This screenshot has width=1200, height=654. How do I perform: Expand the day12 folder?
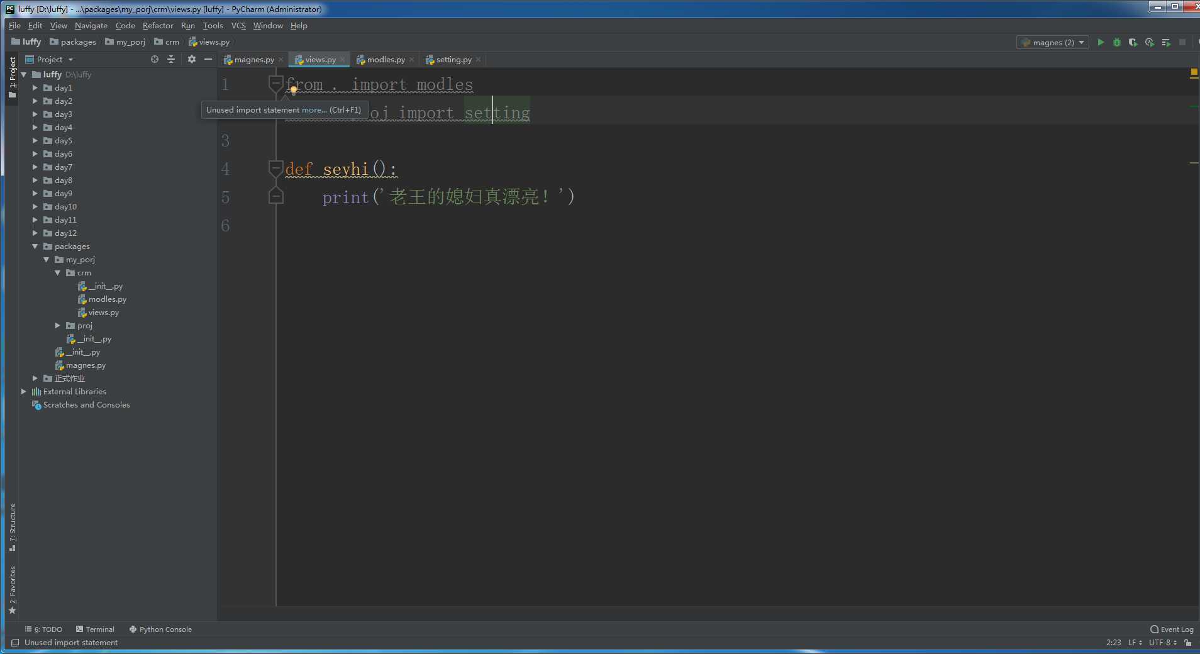[35, 233]
